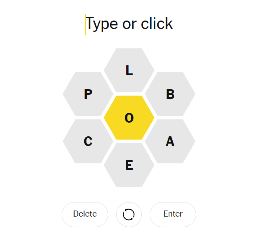This screenshot has height=242, width=257.
Task: Pick the letter E hexagon
Action: [x=129, y=165]
